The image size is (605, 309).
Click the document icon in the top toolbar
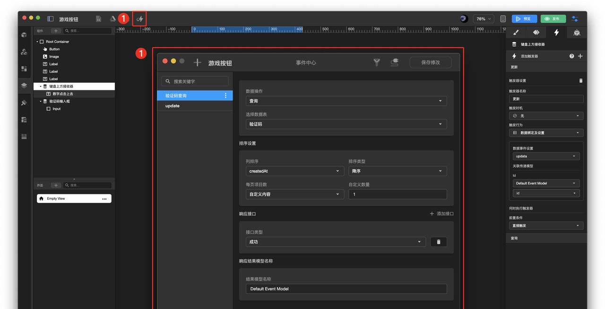click(x=98, y=18)
